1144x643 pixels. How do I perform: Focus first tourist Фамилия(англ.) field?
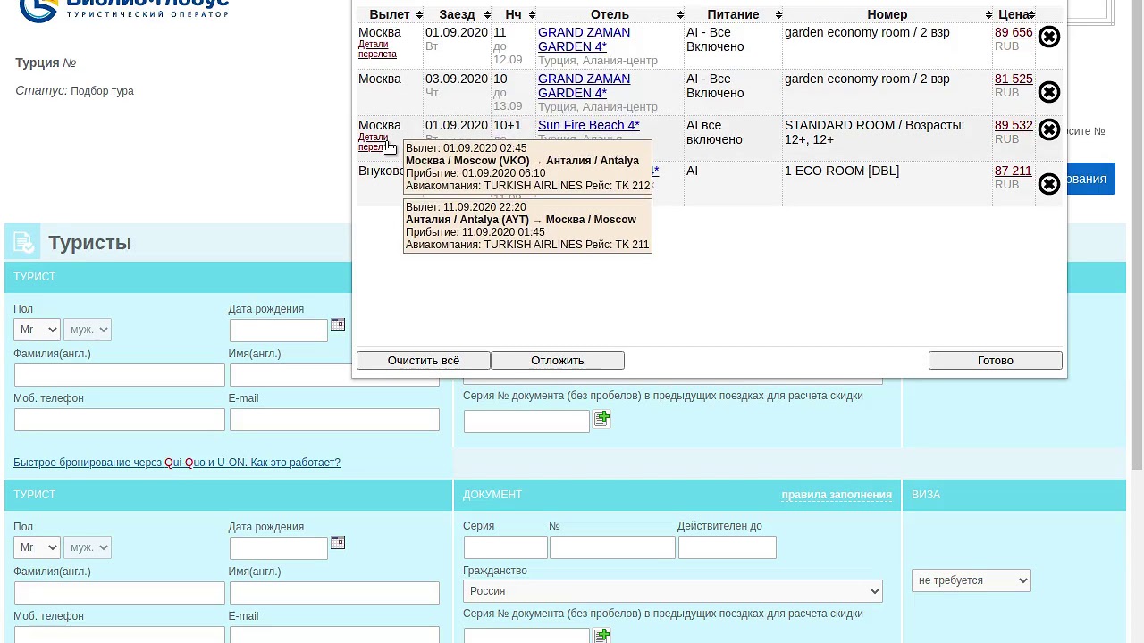click(x=120, y=375)
